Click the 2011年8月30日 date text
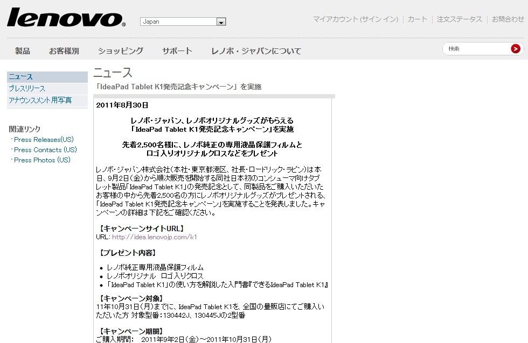Image resolution: width=528 pixels, height=343 pixels. [122, 105]
